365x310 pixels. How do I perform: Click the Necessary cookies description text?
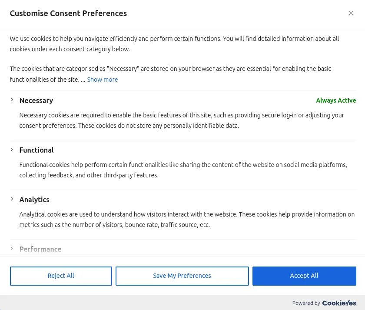tap(182, 120)
